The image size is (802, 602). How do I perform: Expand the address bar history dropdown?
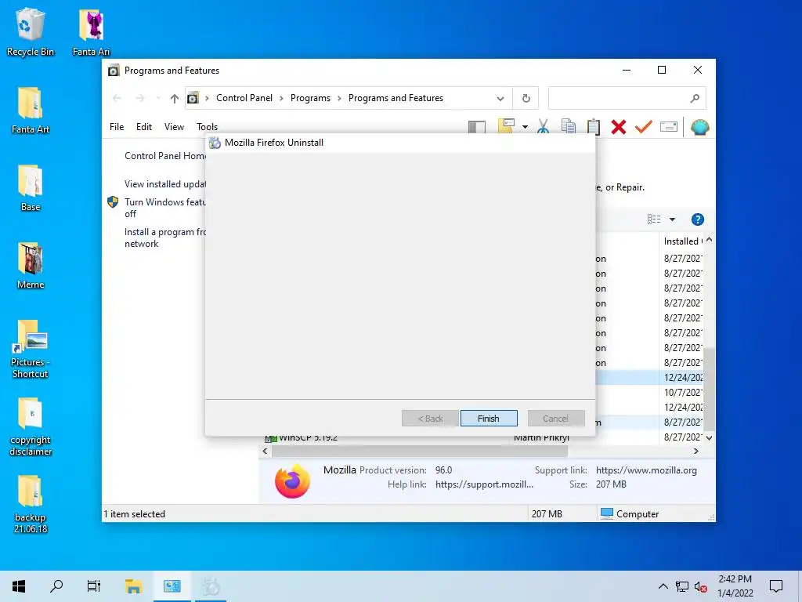(500, 98)
